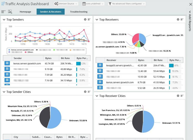Open the Unknown Source dropdown

(x=66, y=4)
